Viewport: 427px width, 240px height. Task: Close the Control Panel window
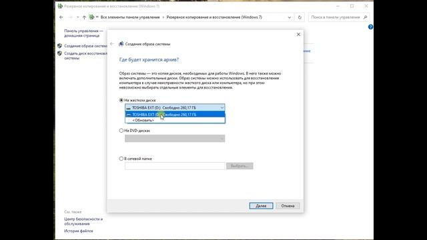pos(366,6)
